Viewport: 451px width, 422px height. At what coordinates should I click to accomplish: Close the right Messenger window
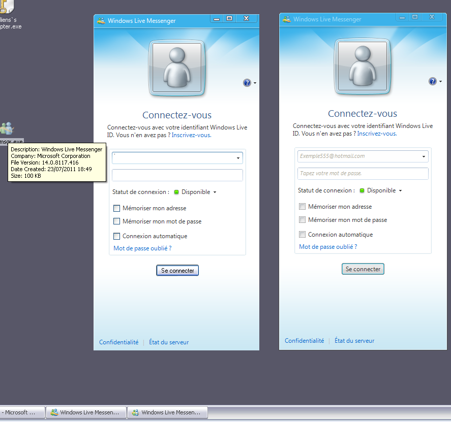point(432,17)
